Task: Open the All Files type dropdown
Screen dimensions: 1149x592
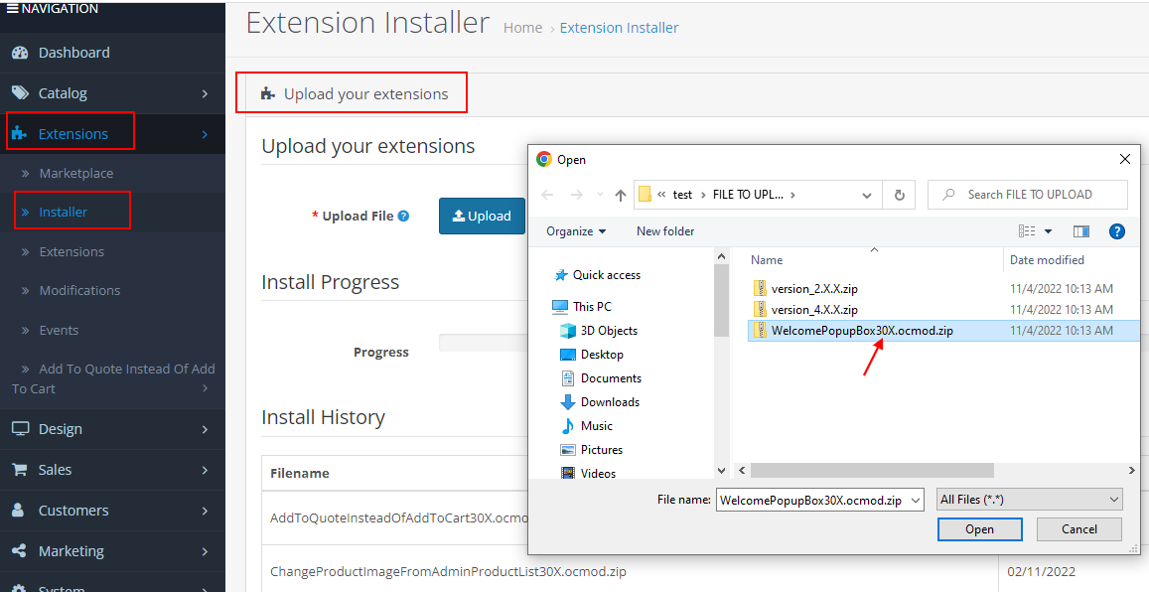Action: tap(1029, 500)
